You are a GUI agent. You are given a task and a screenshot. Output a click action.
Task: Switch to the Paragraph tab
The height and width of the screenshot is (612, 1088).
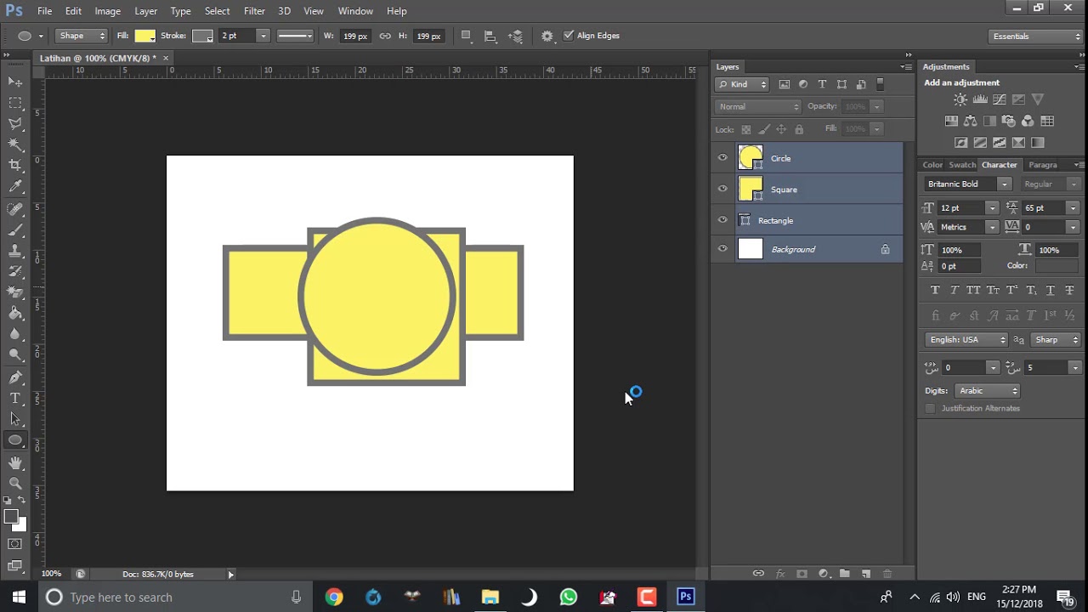1043,165
